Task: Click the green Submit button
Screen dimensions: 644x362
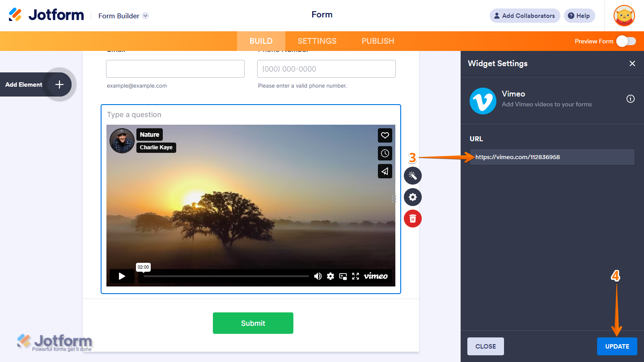Action: pos(253,323)
